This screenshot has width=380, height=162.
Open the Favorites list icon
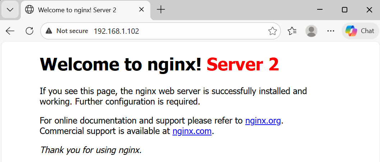click(x=292, y=31)
